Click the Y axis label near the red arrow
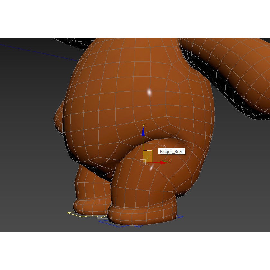 tap(170, 160)
